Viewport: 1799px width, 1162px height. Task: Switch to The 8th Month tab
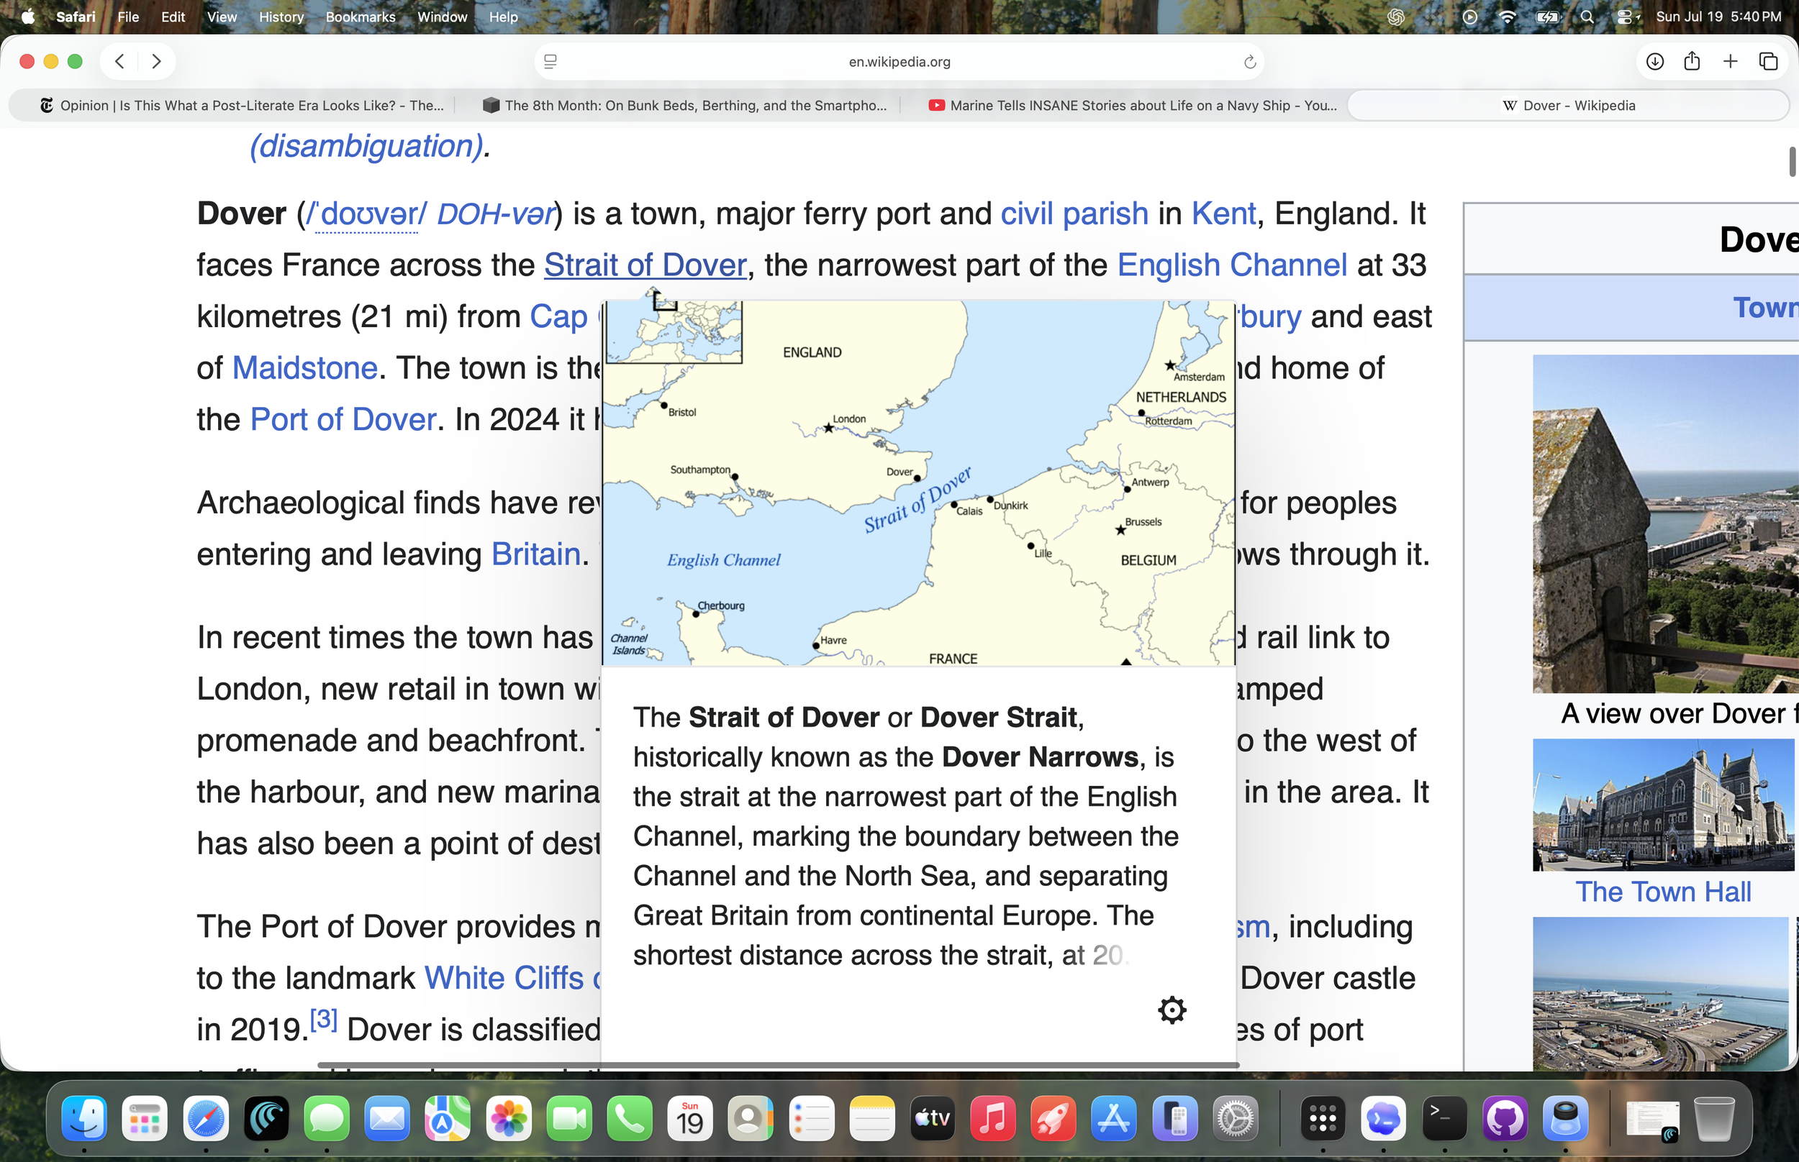point(684,106)
